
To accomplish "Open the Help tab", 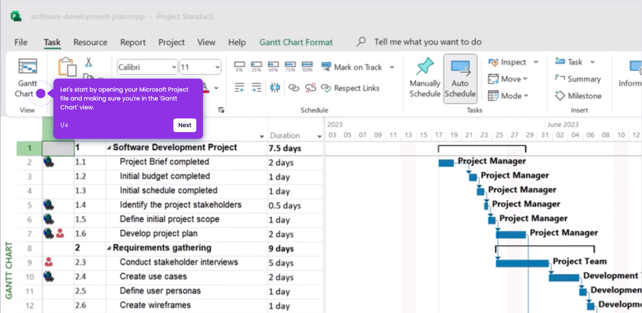I will tap(237, 42).
